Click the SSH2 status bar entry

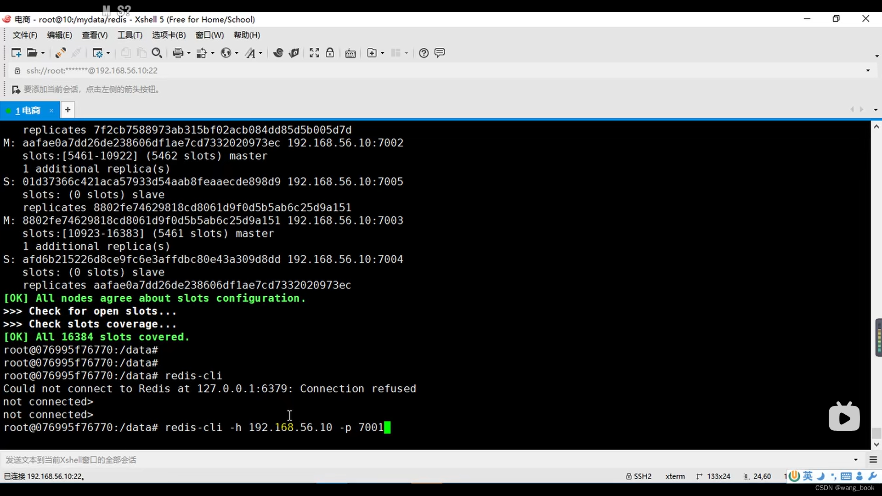click(x=639, y=476)
